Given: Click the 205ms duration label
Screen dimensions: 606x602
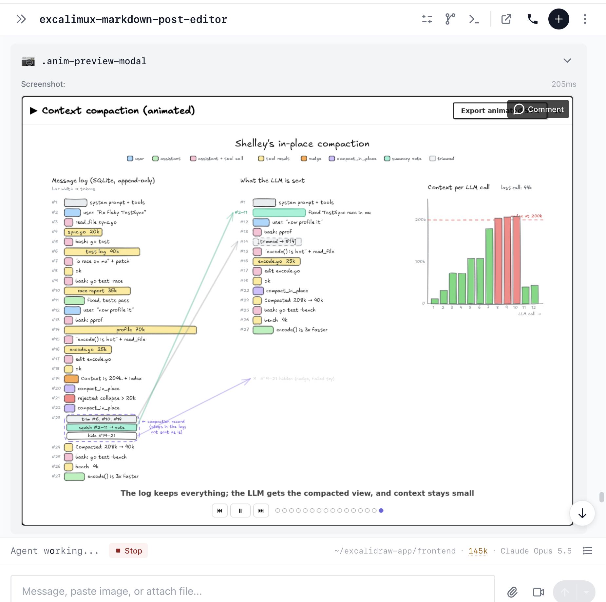Looking at the screenshot, I should [564, 84].
